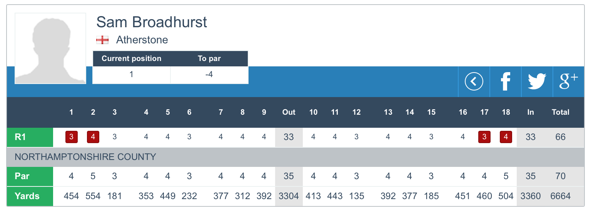Click the England flag icon
Screen dimensions: 591x211
click(x=102, y=40)
